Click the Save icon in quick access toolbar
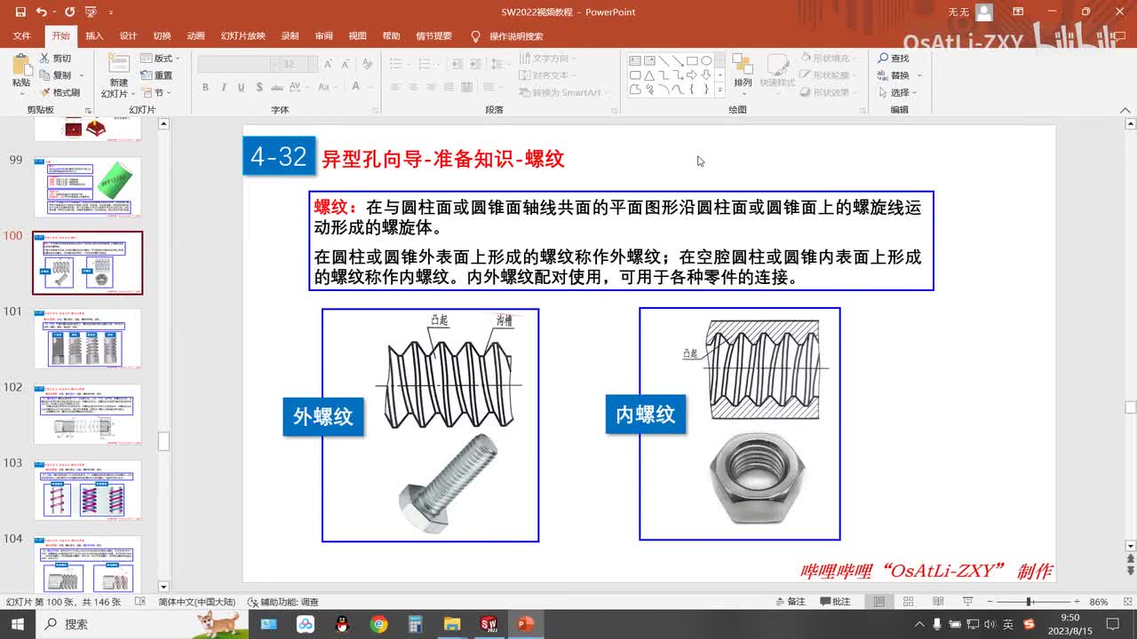The width and height of the screenshot is (1137, 639). click(20, 12)
